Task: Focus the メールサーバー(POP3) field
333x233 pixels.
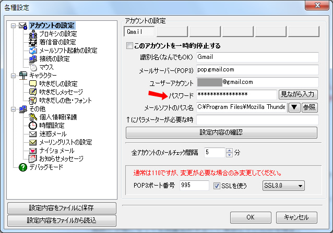Action: click(x=257, y=70)
